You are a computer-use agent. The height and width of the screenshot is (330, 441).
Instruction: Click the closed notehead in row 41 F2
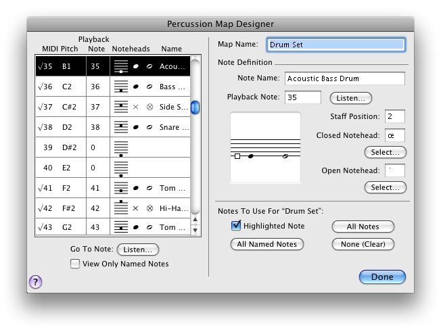tap(135, 188)
